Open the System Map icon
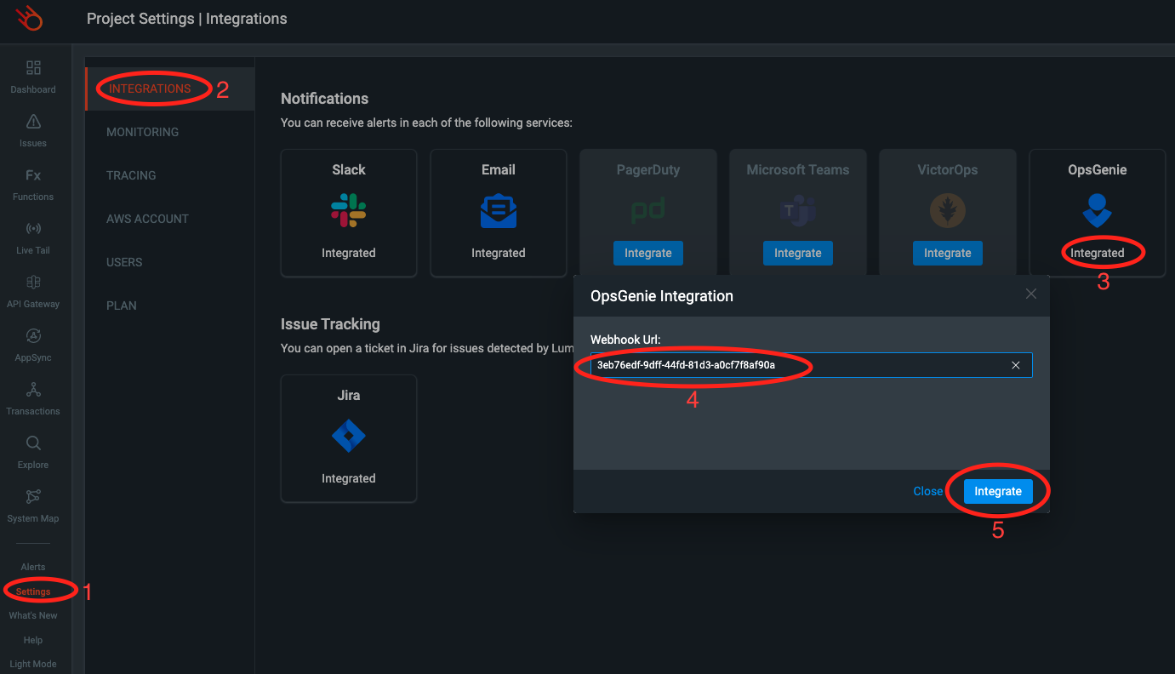The width and height of the screenshot is (1175, 674). coord(33,497)
